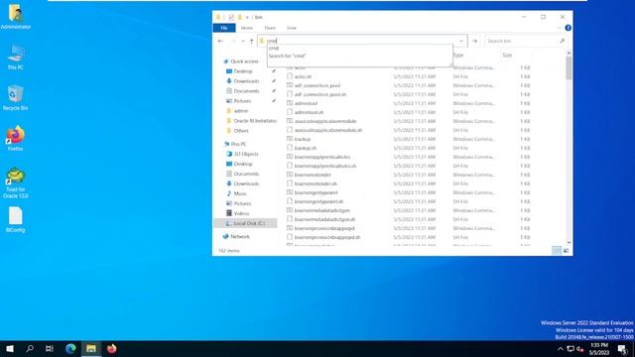
Task: Switch to the Home ribbon tab
Action: (247, 28)
